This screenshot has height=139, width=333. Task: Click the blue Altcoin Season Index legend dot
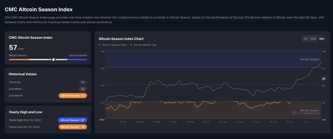(x=100, y=45)
